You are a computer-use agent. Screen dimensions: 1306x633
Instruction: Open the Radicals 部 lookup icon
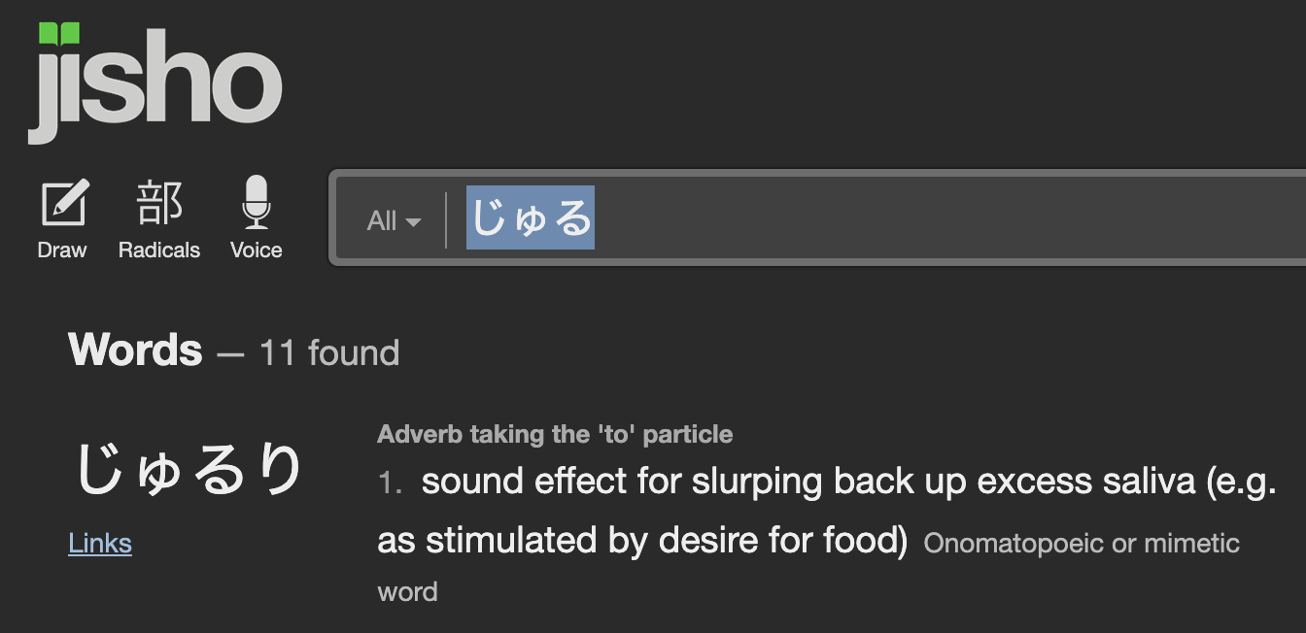click(159, 202)
